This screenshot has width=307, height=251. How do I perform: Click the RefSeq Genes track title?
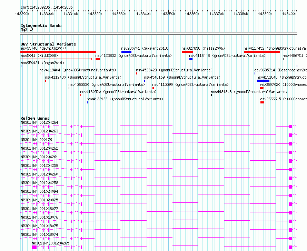pyautogui.click(x=35, y=118)
